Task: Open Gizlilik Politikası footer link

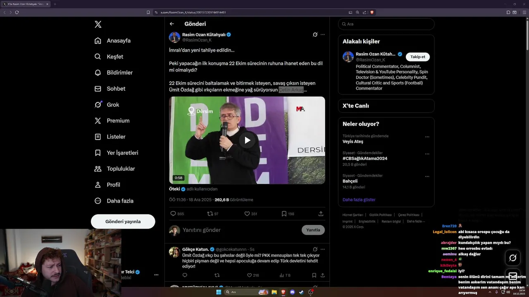Action: [x=380, y=215]
